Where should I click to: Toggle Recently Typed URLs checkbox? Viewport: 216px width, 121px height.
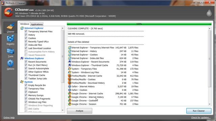click(x=26, y=41)
